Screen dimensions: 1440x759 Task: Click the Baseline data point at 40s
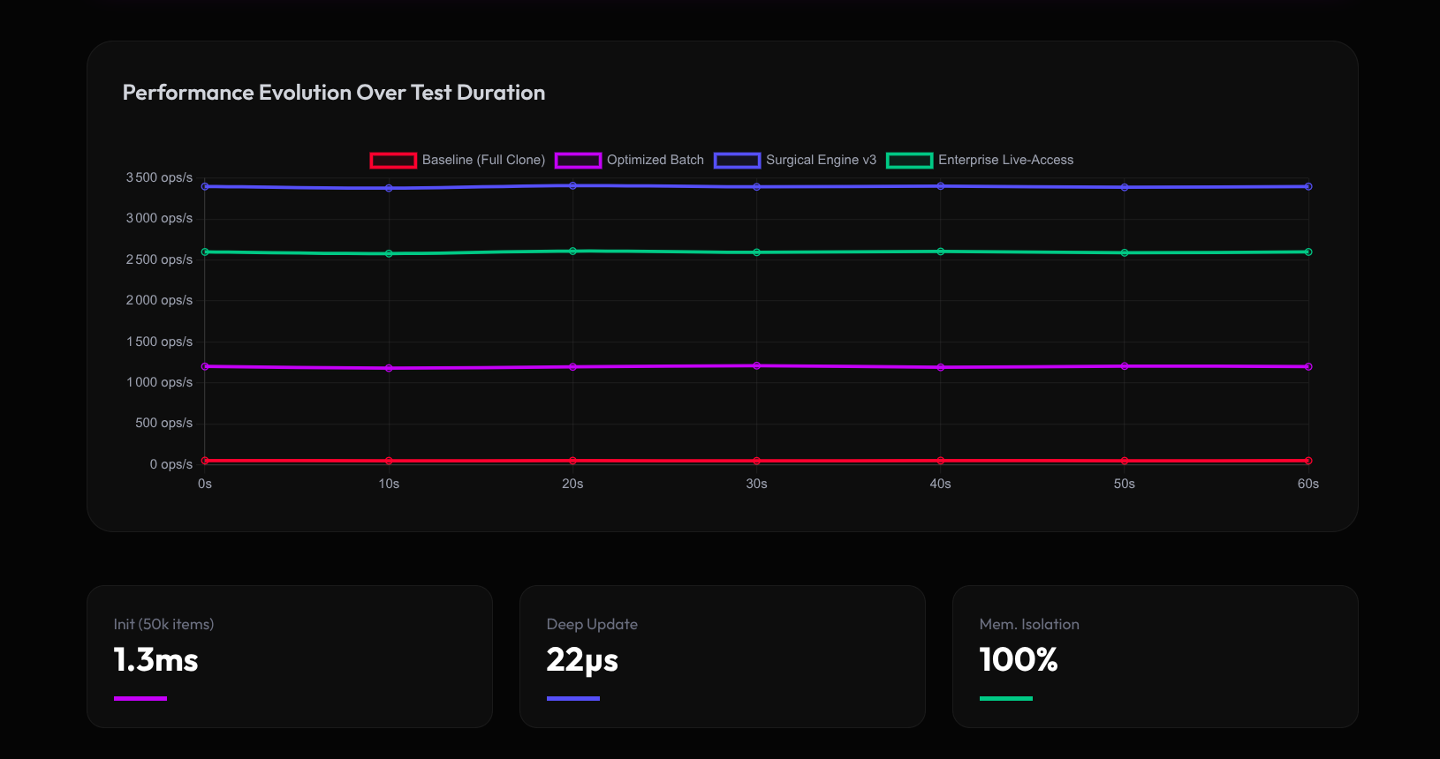click(x=940, y=461)
